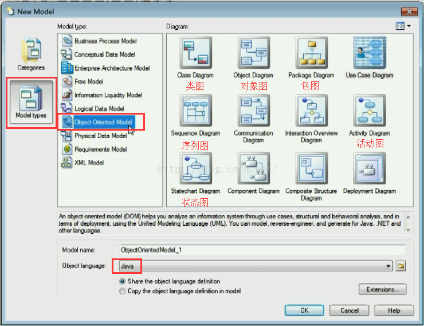Open Help for New Model
Viewport: 424px width, 326px height.
(x=394, y=311)
